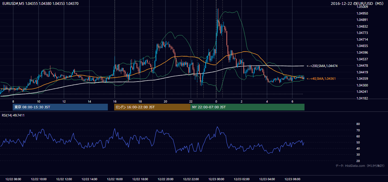Click the bottom time label 12/23 00:00
Image resolution: width=388 pixels, height=182 pixels.
(216, 179)
